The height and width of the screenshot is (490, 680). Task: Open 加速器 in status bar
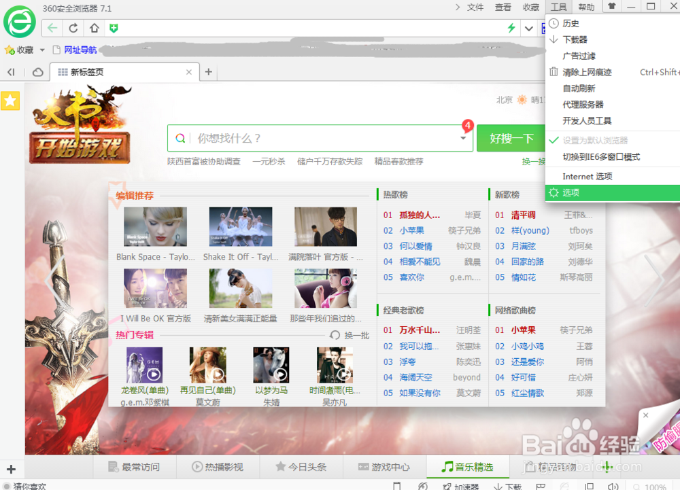tap(461, 487)
